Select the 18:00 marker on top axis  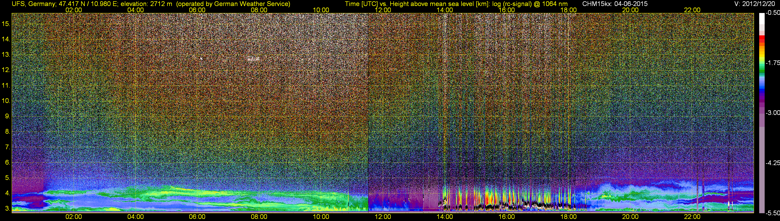[x=568, y=10]
